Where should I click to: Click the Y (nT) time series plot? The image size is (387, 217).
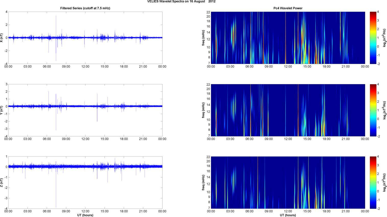[x=85, y=110]
